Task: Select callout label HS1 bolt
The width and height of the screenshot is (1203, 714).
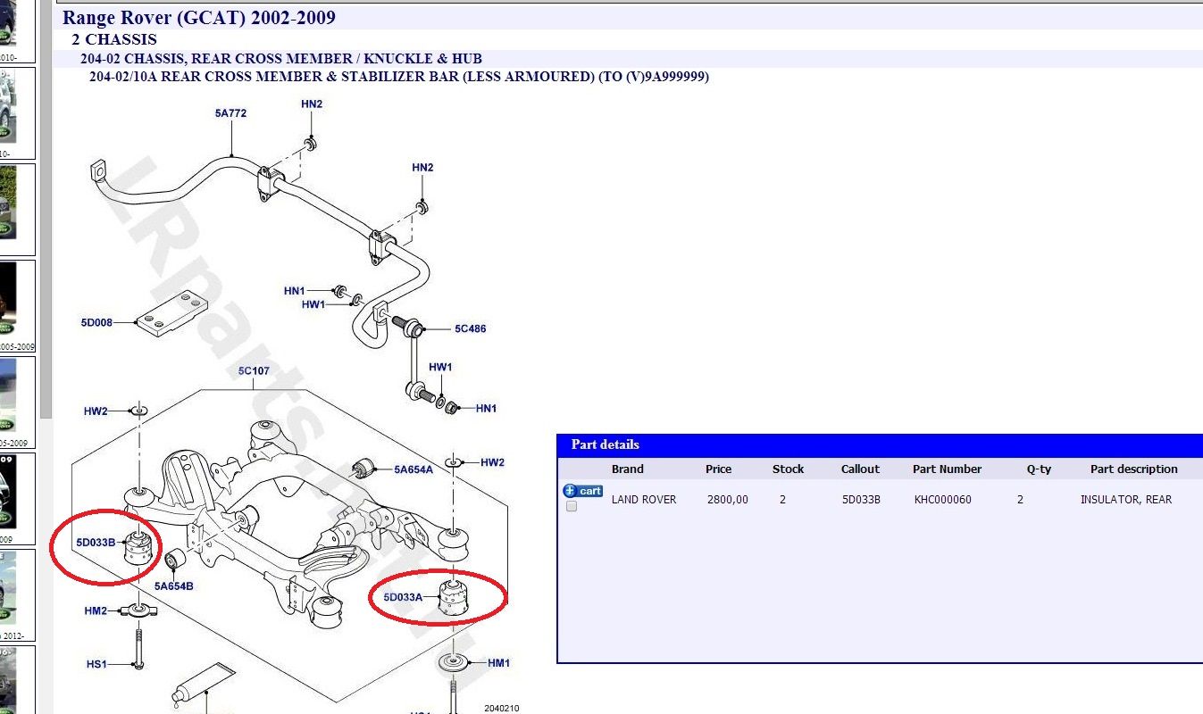Action: click(96, 664)
